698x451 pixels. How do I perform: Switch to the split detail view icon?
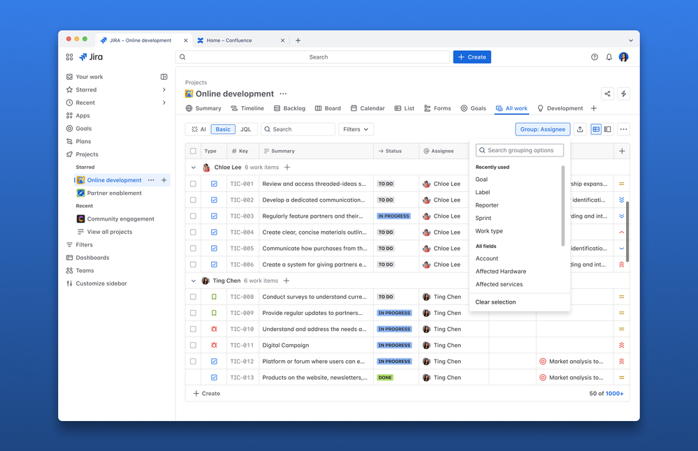608,129
